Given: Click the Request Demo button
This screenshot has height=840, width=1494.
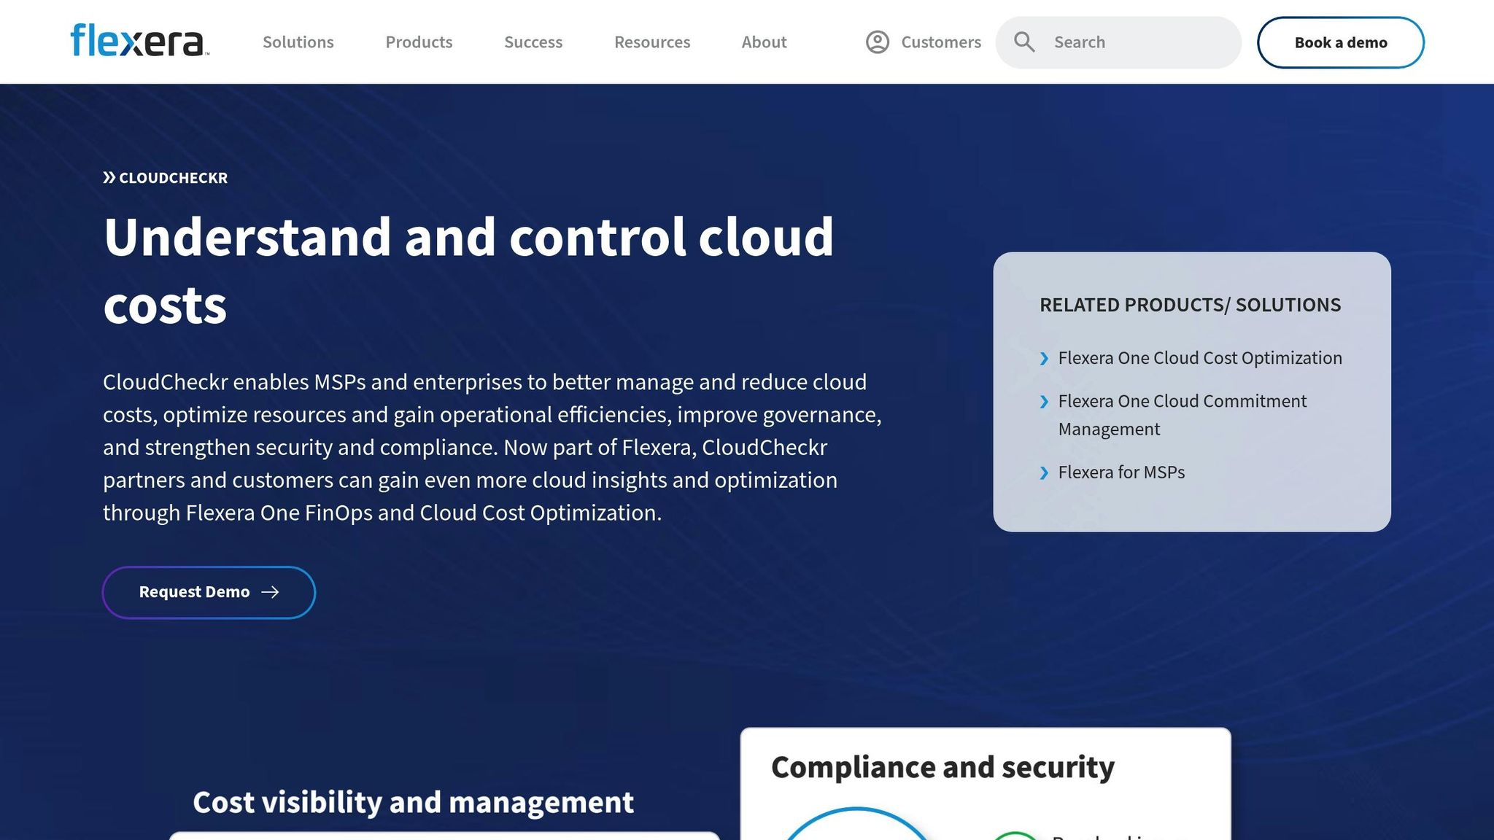Looking at the screenshot, I should click(x=209, y=592).
